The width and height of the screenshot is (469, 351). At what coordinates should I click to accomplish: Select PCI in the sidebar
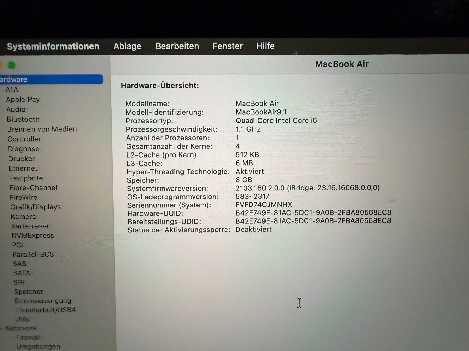[x=17, y=245]
